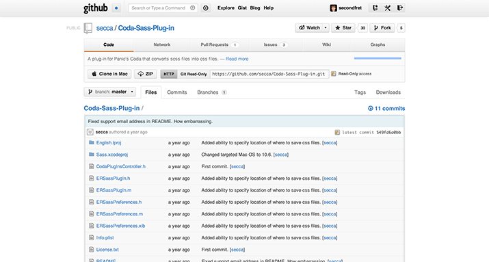The height and width of the screenshot is (262, 489).
Task: Click latest commit hash 549fd6a0bb
Action: (x=388, y=132)
